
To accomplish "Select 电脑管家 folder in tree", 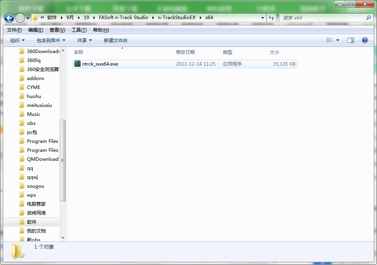I will click(32, 204).
